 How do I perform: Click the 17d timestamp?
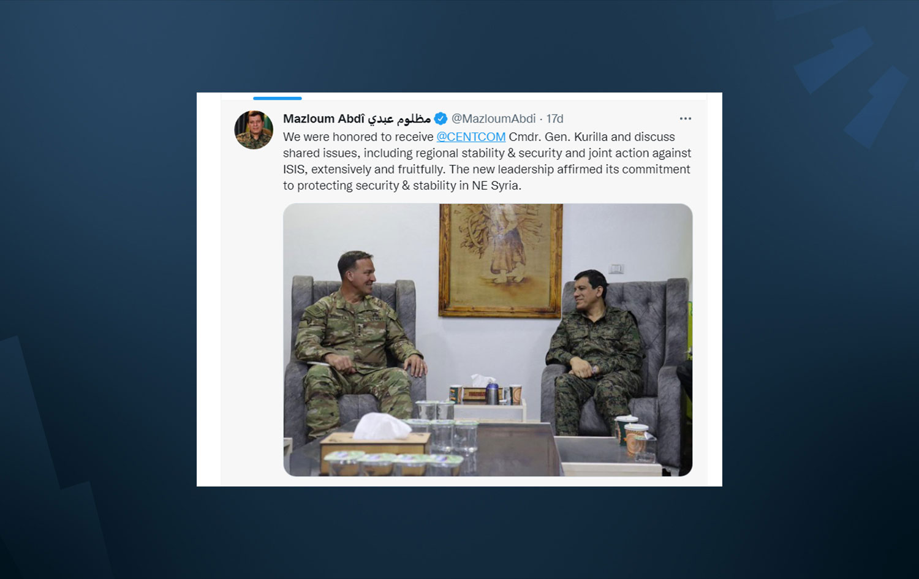554,119
